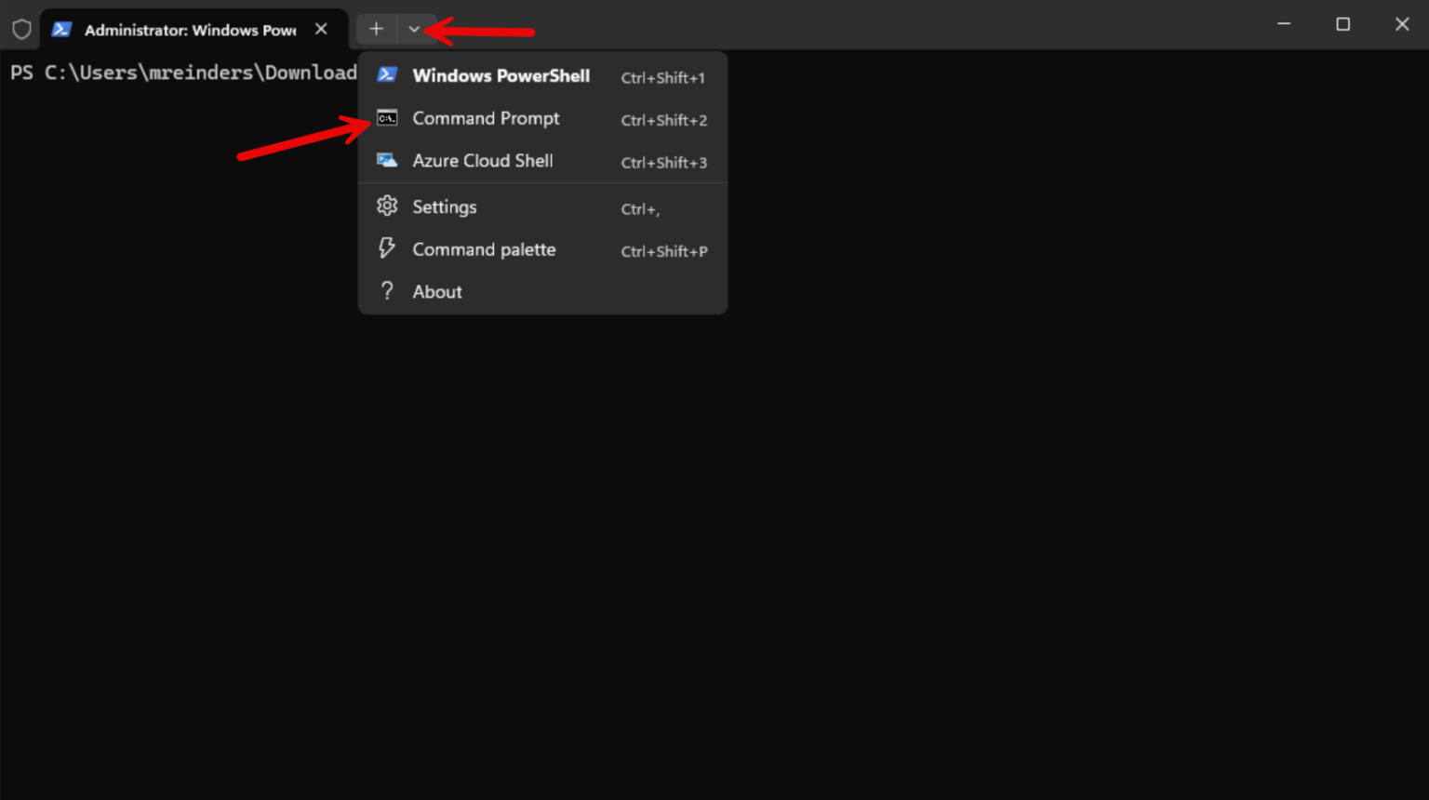This screenshot has height=800, width=1429.
Task: Click the plus button to open a new tab
Action: (x=376, y=29)
